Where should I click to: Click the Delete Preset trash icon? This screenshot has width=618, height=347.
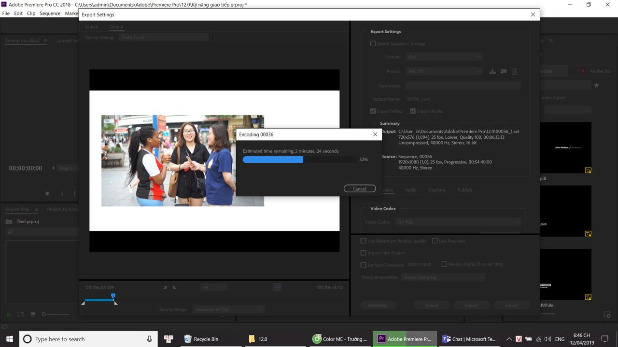pyautogui.click(x=515, y=71)
